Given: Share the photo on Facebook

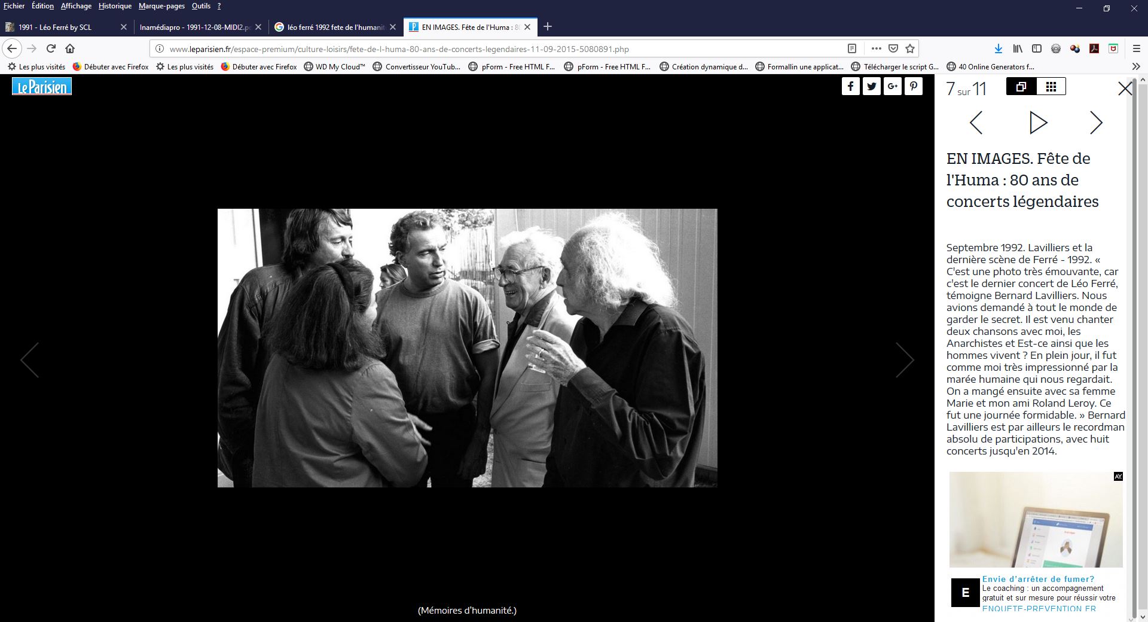Looking at the screenshot, I should click(x=850, y=87).
